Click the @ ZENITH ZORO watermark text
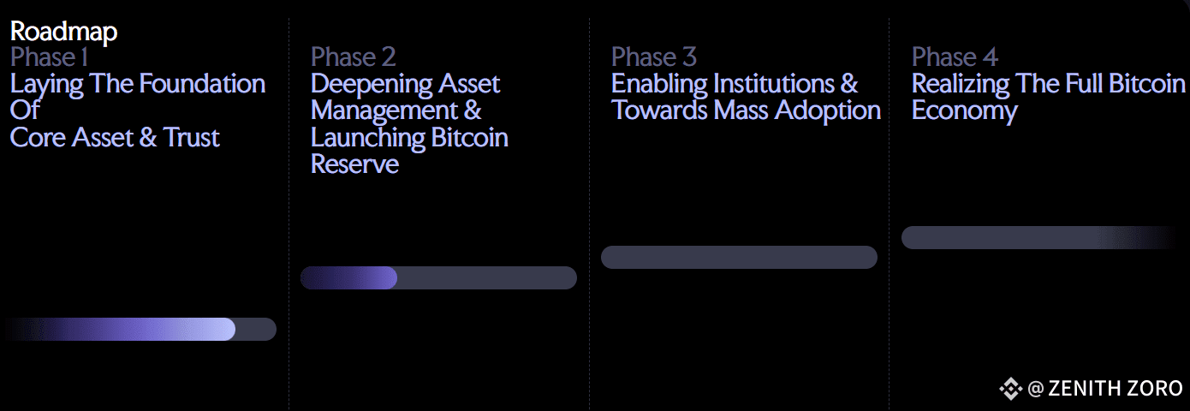1190x411 pixels. (1105, 388)
